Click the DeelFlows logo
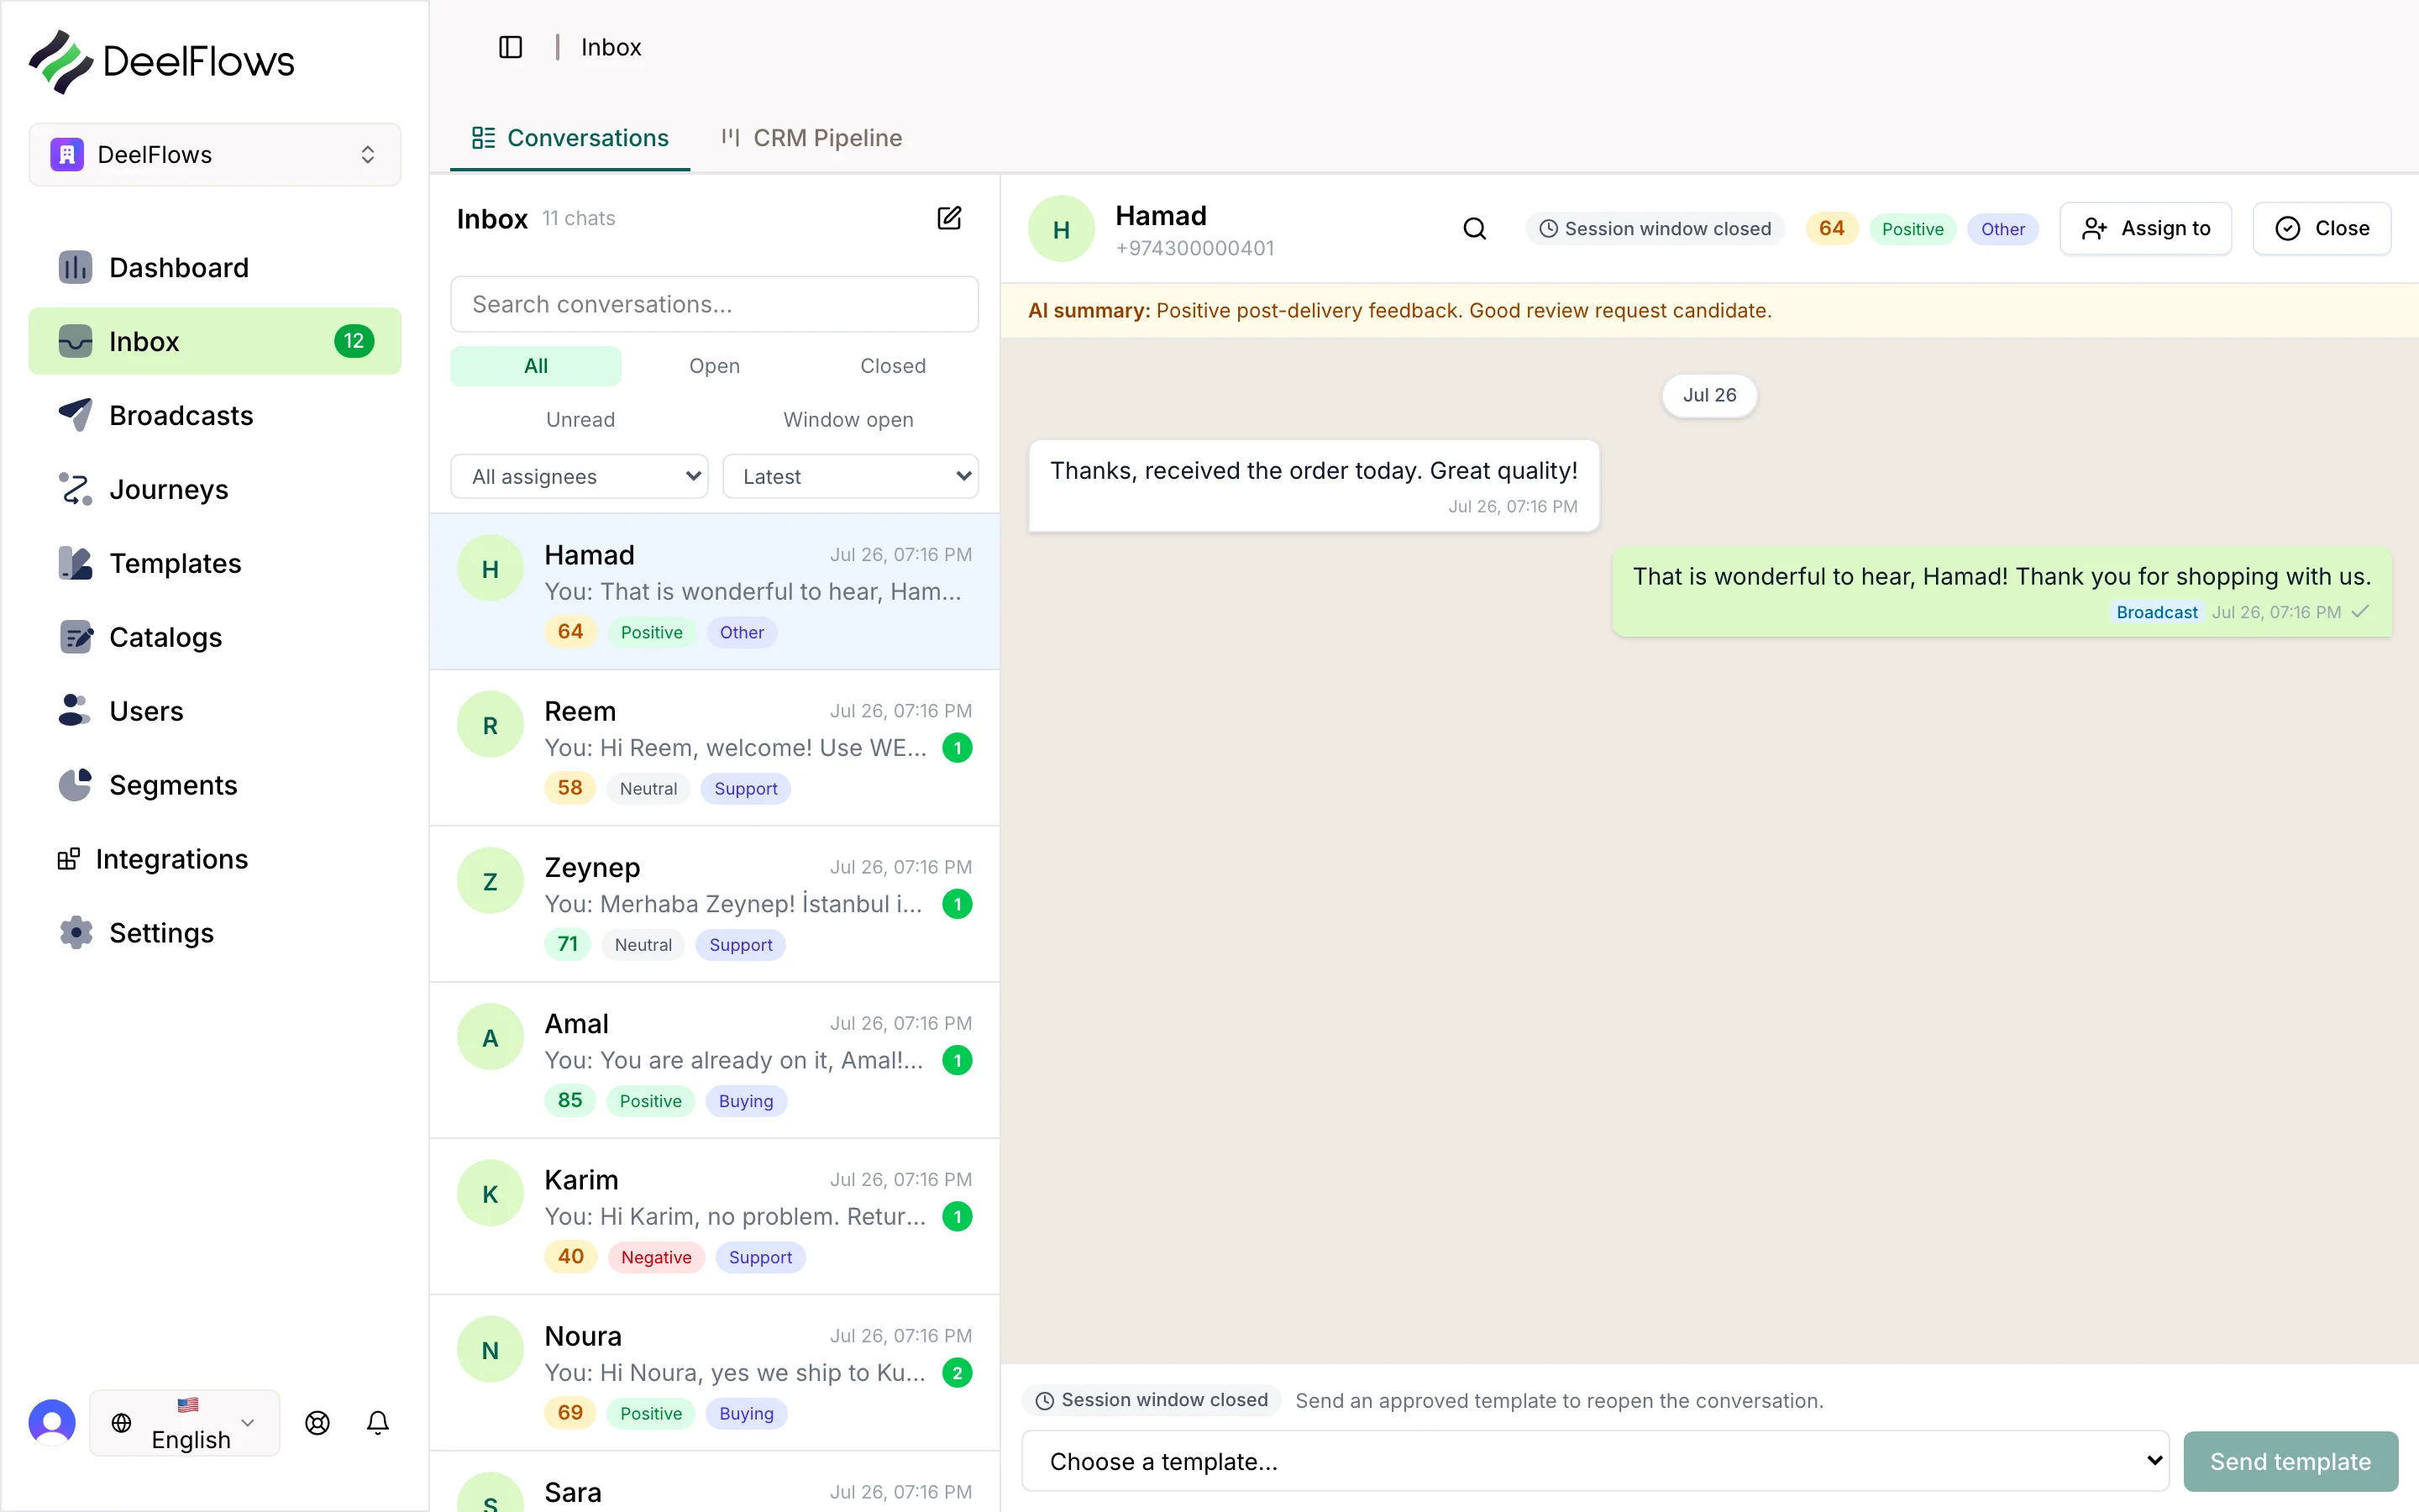 pos(161,61)
